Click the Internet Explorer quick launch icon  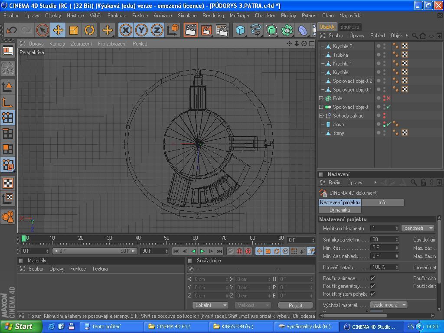[x=51, y=326]
